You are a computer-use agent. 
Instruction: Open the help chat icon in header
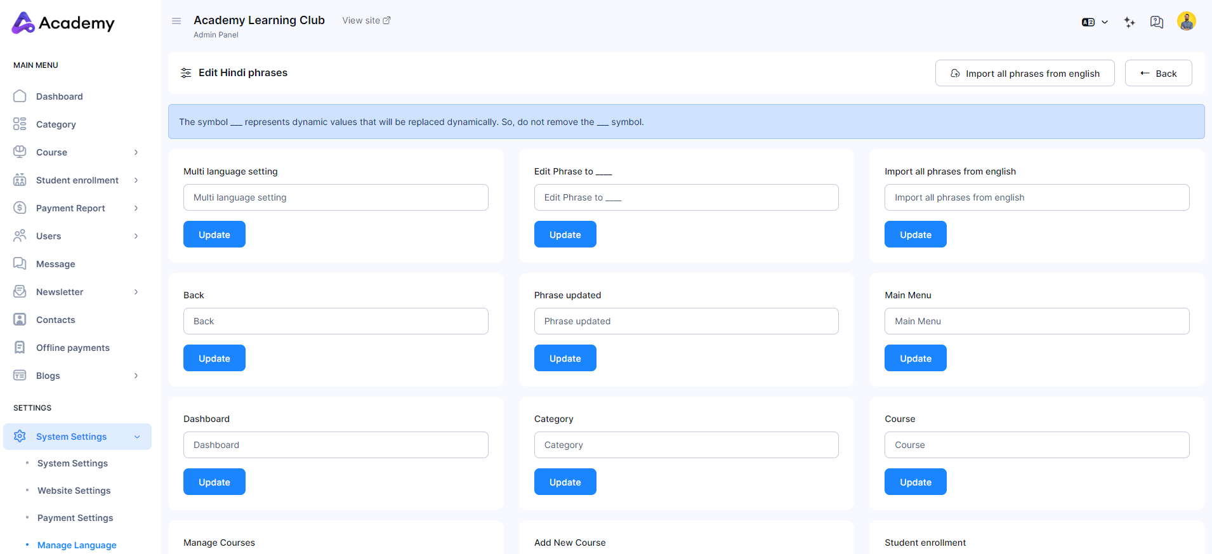point(1156,22)
